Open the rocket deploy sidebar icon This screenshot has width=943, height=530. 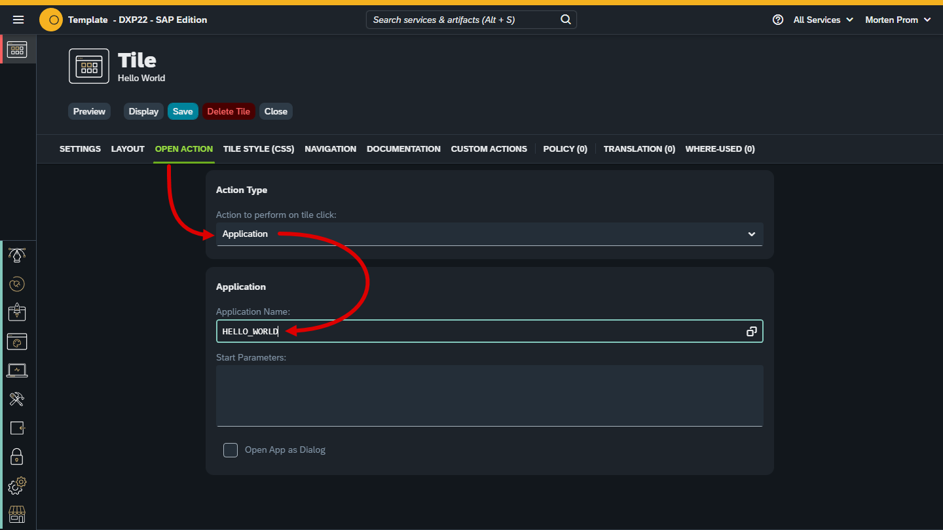pos(17,312)
